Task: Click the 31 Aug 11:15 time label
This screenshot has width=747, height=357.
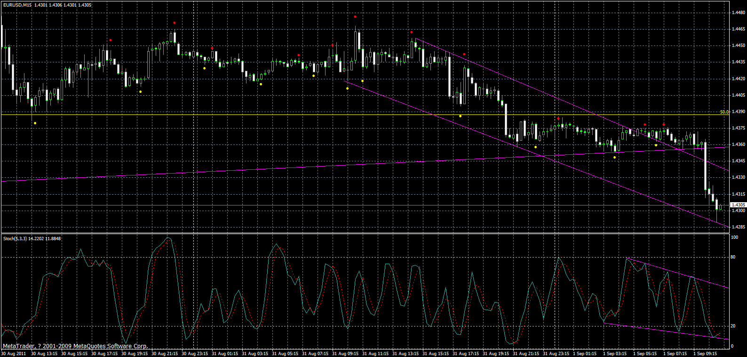Action: tap(375, 354)
